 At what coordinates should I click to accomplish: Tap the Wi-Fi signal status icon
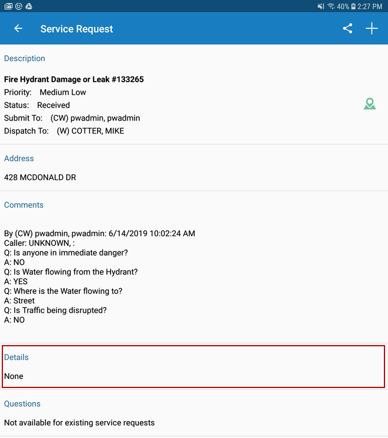point(331,6)
